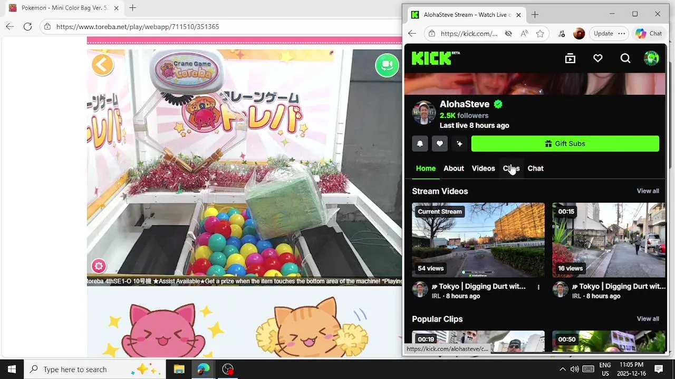Open Kick following heart icon in header
Image resolution: width=675 pixels, height=379 pixels.
pyautogui.click(x=597, y=58)
